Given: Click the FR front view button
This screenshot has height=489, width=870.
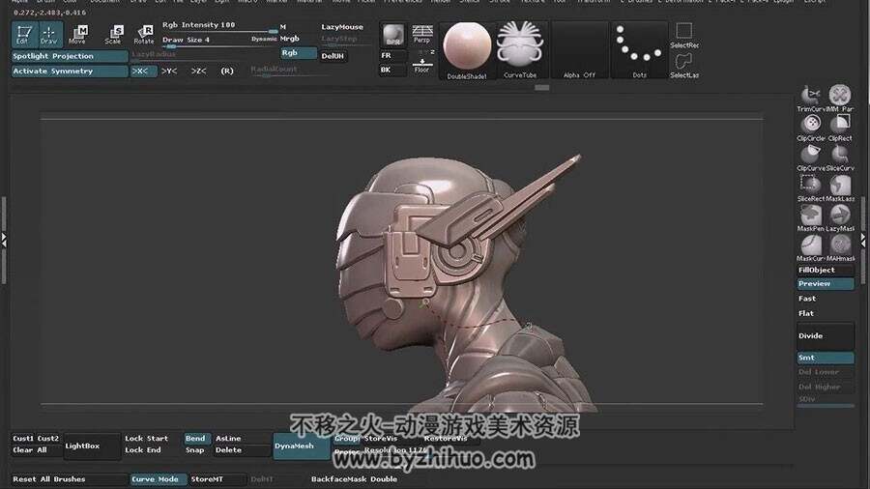Looking at the screenshot, I should pyautogui.click(x=392, y=55).
